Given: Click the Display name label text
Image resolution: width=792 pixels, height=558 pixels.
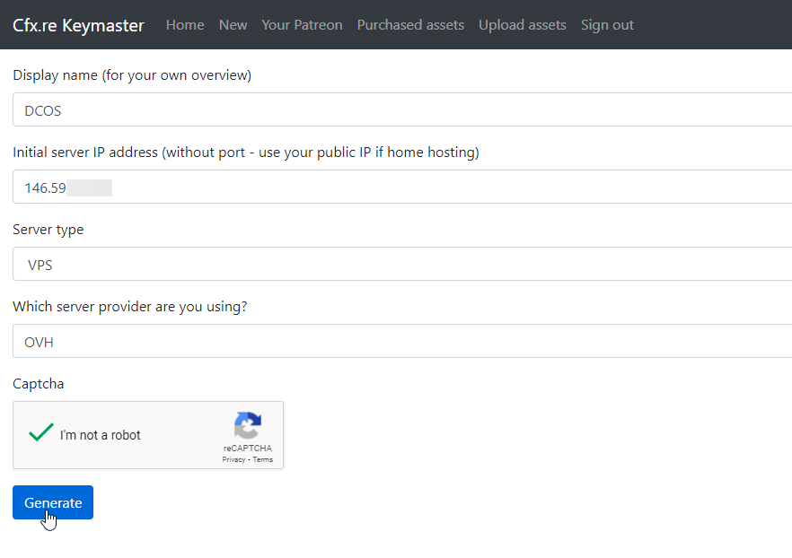Looking at the screenshot, I should click(x=132, y=75).
